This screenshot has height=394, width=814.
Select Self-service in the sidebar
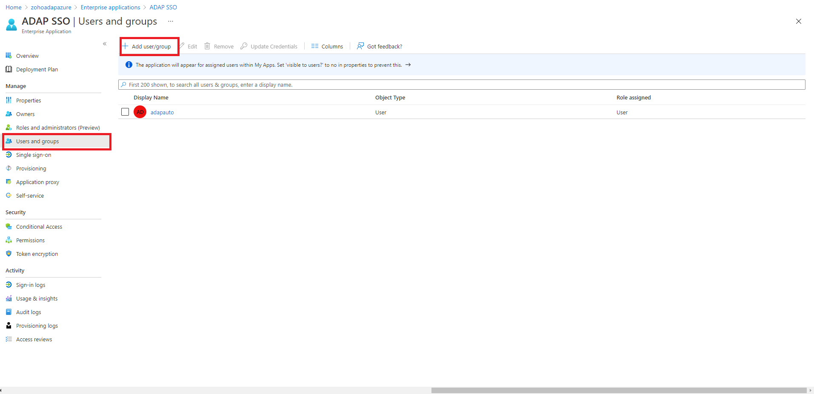tap(30, 196)
